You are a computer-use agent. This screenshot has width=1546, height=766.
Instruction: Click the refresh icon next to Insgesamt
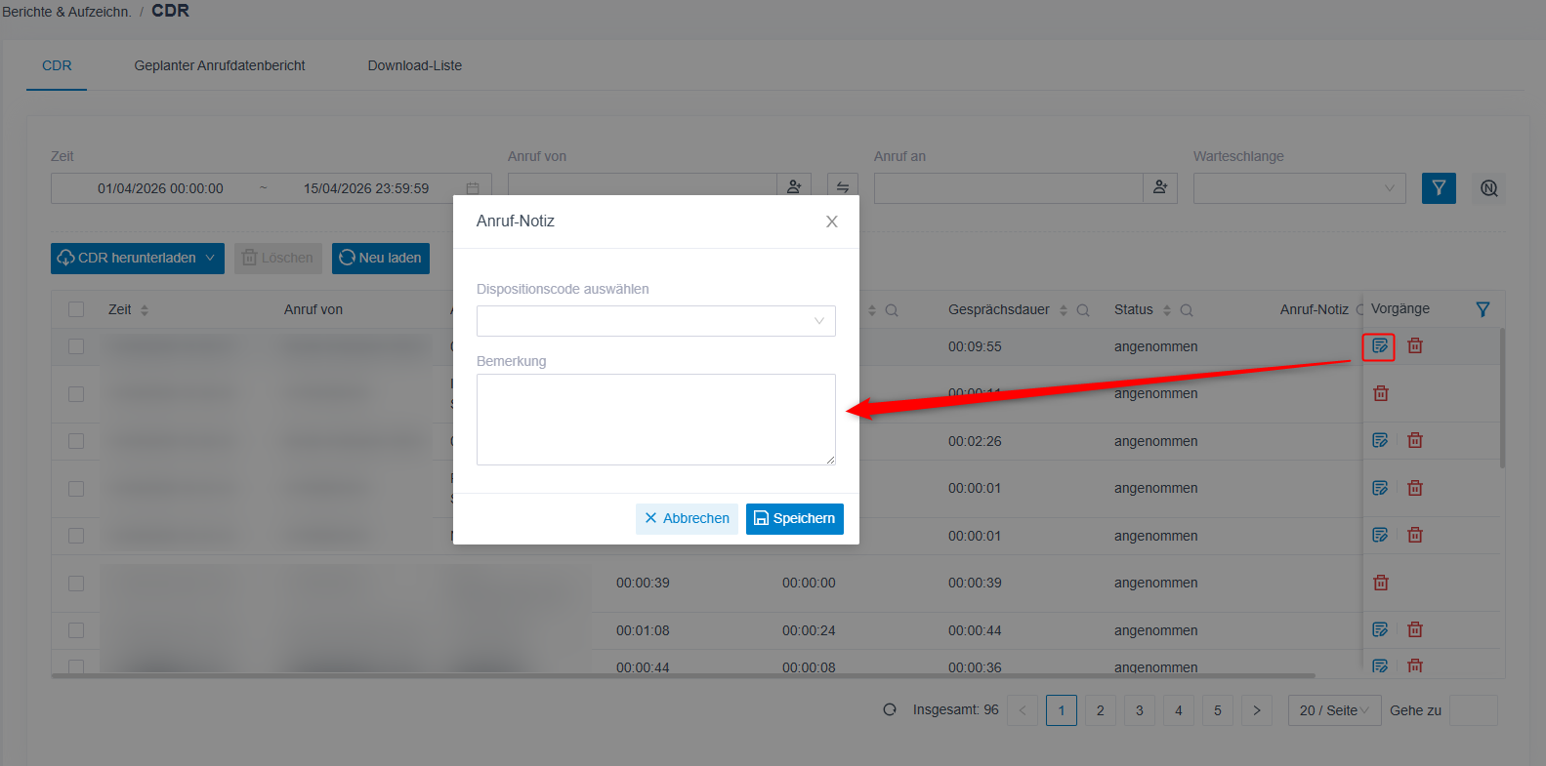pos(890,709)
